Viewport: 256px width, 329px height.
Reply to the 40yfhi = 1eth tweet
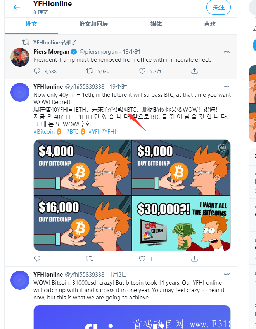[37, 259]
